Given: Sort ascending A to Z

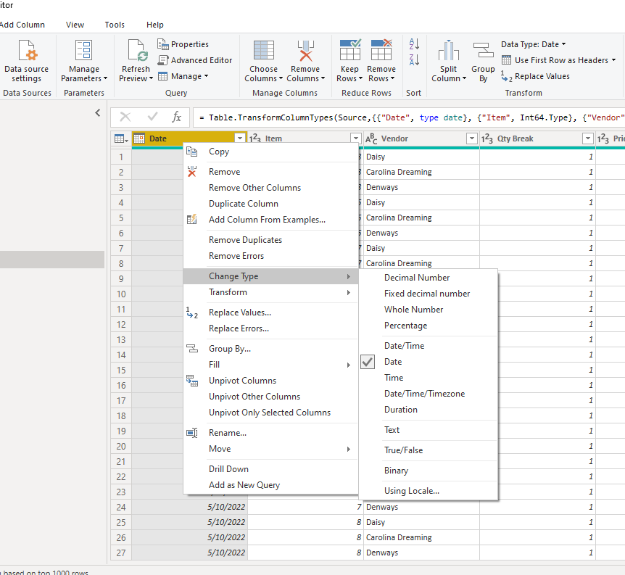Looking at the screenshot, I should click(x=414, y=44).
